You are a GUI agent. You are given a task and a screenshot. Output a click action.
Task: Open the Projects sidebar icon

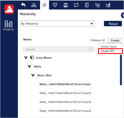pyautogui.click(x=9, y=25)
